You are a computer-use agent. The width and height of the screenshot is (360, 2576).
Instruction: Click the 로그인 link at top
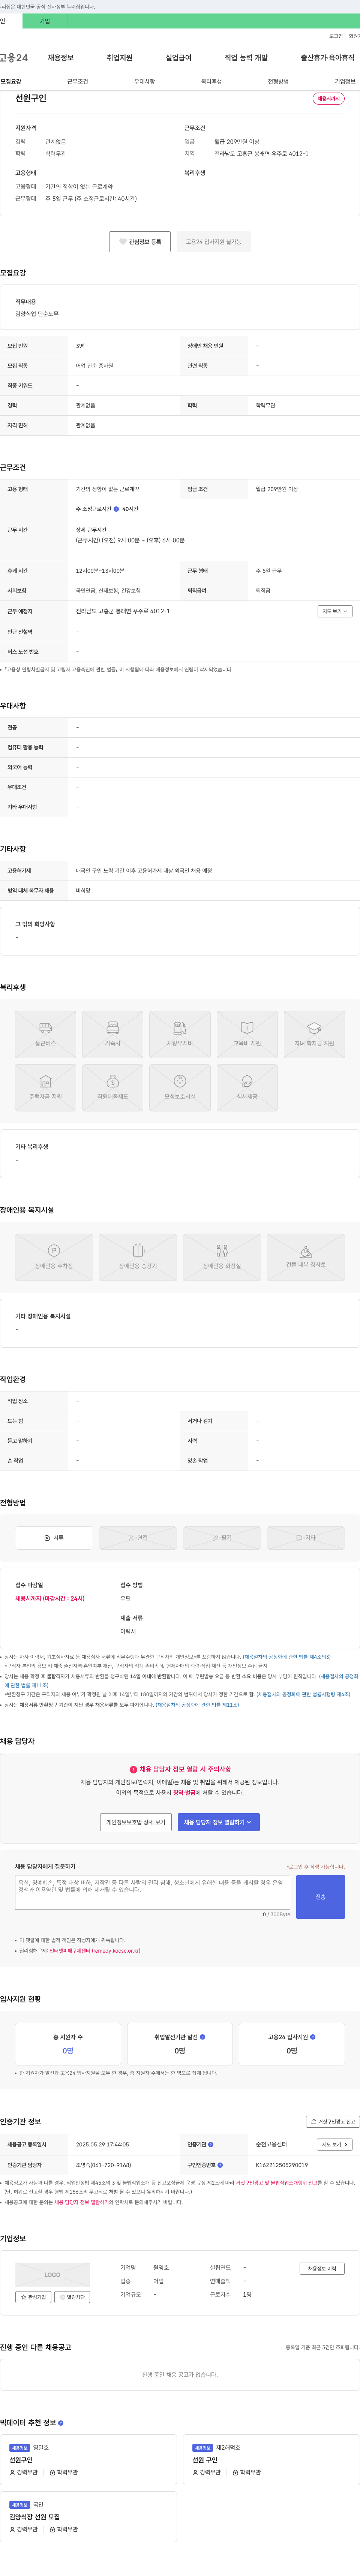336,36
